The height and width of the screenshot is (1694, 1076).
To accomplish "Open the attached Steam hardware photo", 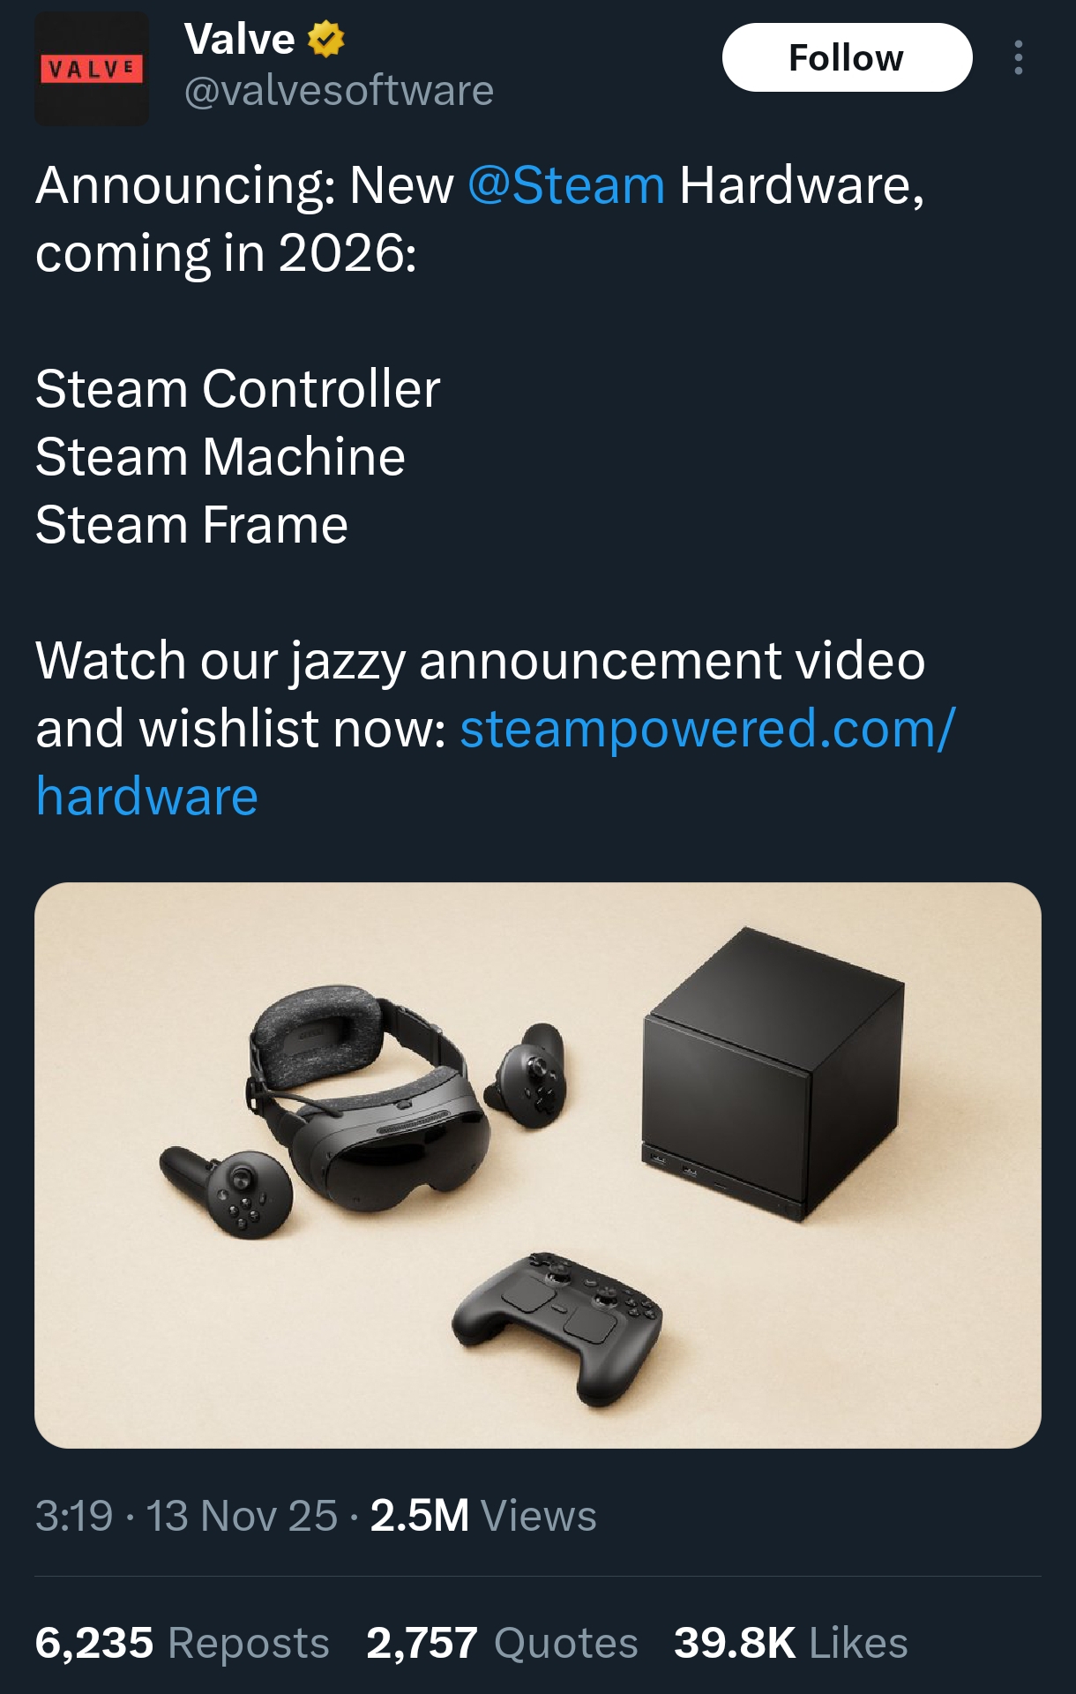I will 538,1166.
